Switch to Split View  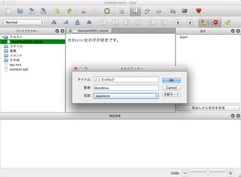point(147,11)
